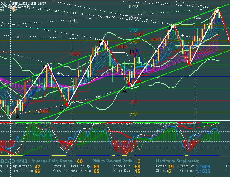Click the .707 ratio label
The image size is (230, 177).
coord(98,97)
